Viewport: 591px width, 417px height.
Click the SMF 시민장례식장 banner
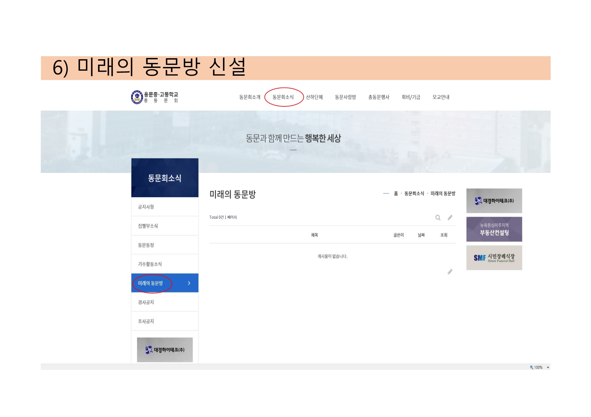(494, 258)
